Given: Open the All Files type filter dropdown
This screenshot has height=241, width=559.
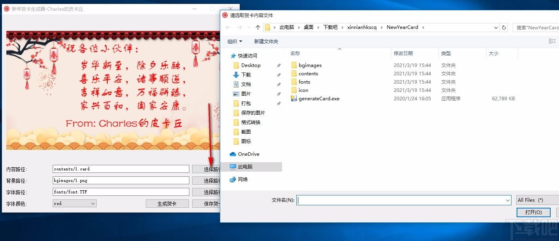Looking at the screenshot, I should click(x=537, y=200).
